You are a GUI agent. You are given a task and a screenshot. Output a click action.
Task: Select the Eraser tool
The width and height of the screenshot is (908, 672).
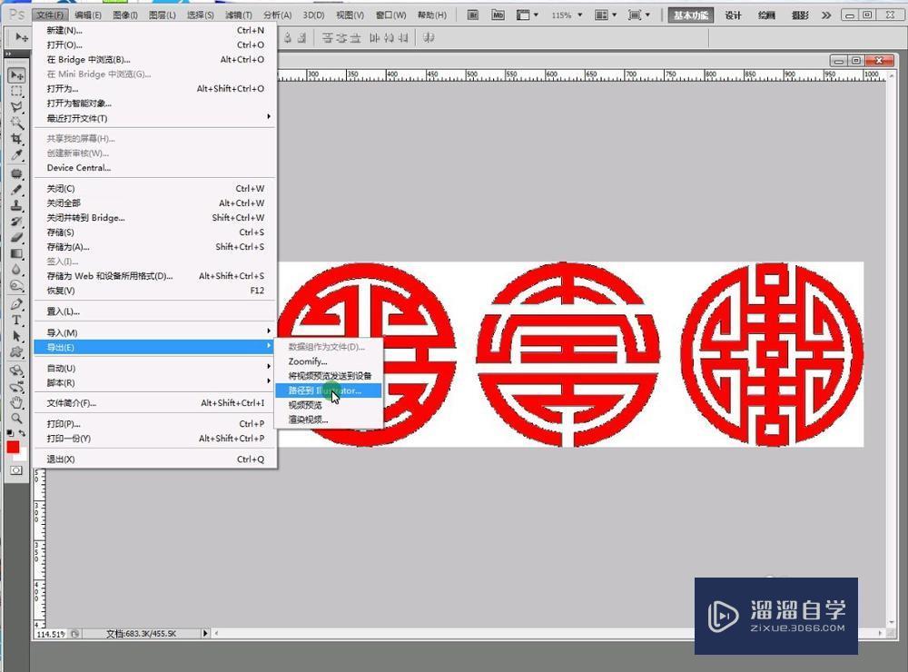16,237
